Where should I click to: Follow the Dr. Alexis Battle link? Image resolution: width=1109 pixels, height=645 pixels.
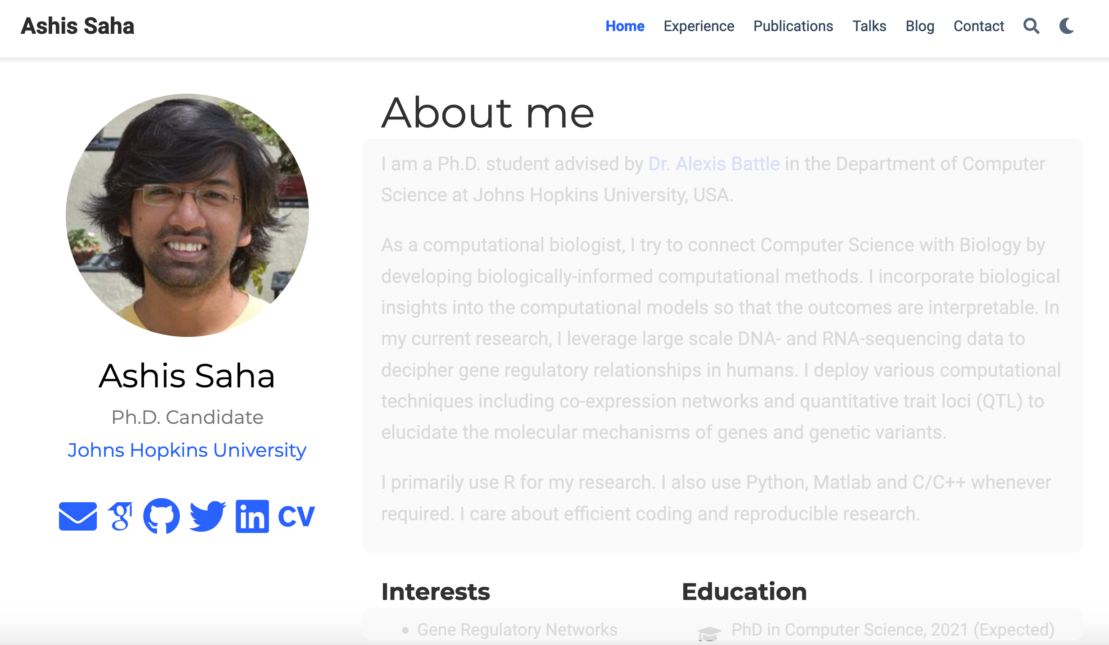(x=714, y=164)
